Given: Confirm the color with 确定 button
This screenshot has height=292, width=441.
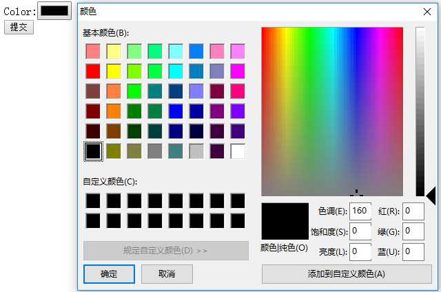Looking at the screenshot, I should 109,274.
